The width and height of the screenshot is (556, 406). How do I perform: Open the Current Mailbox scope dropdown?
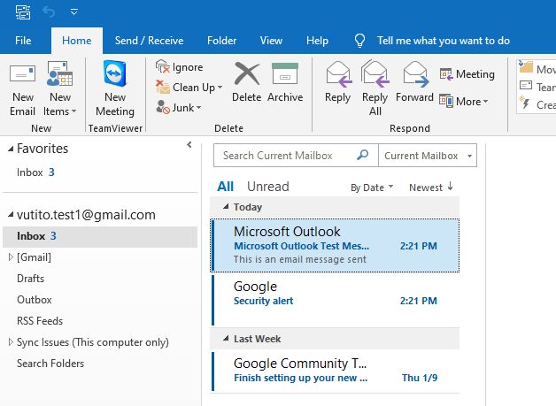[428, 156]
